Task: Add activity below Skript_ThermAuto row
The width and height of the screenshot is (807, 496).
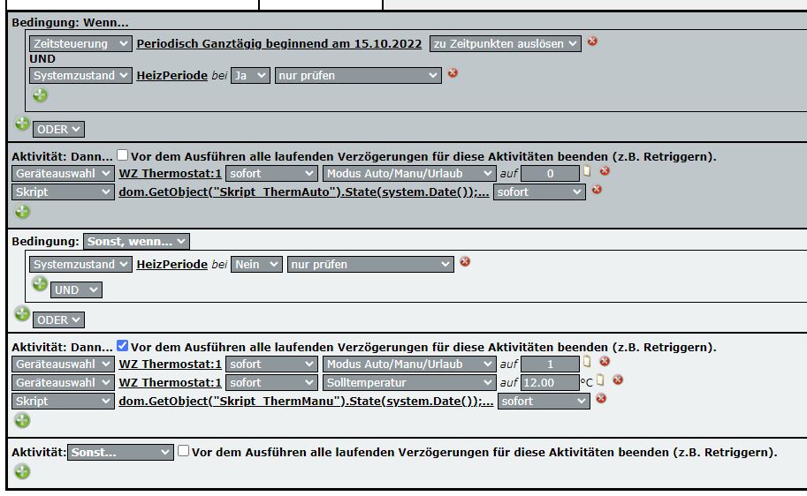Action: click(x=22, y=211)
